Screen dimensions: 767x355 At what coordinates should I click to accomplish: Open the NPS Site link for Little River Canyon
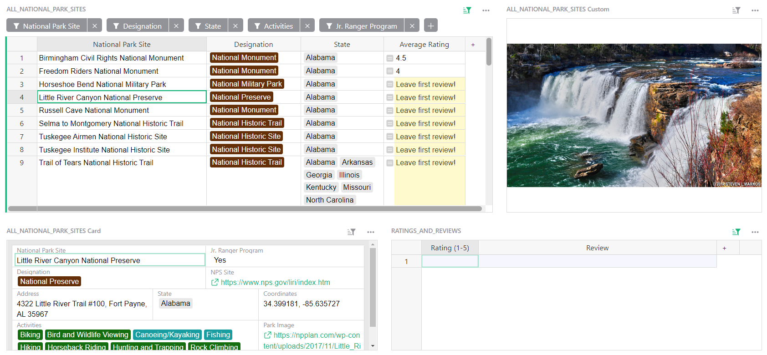click(x=275, y=282)
